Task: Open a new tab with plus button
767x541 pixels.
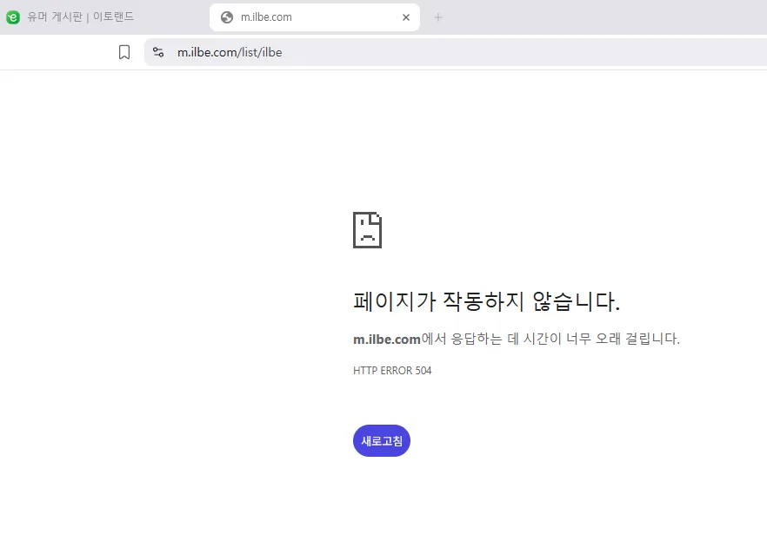Action: pyautogui.click(x=438, y=17)
